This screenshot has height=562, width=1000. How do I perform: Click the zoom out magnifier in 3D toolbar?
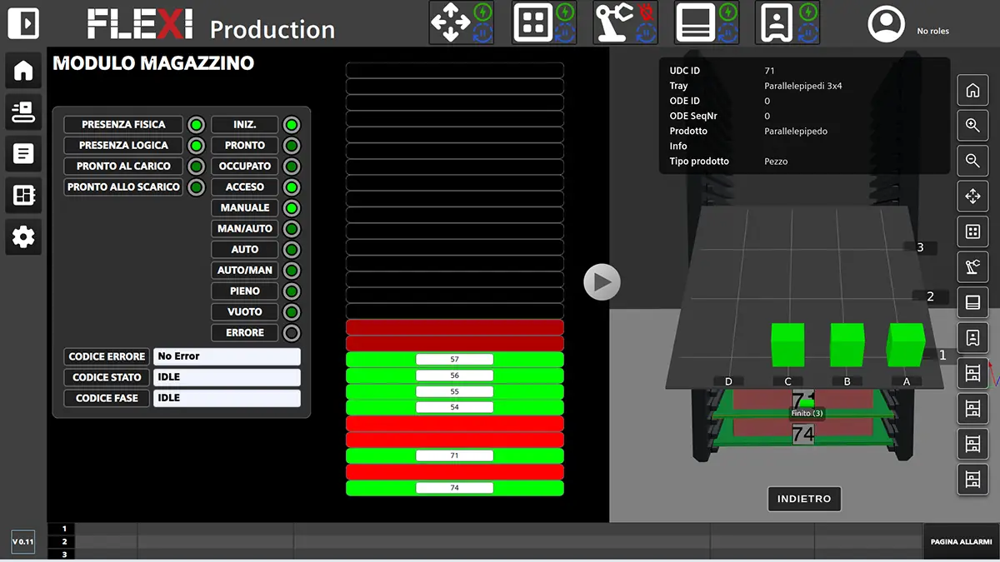tap(972, 161)
